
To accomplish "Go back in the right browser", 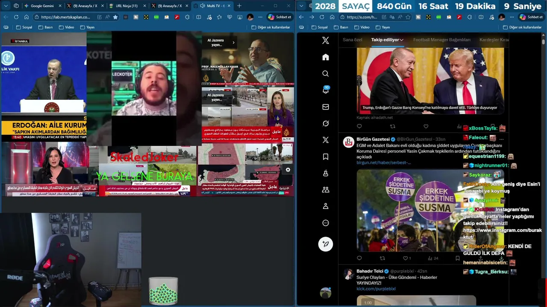I will click(301, 17).
